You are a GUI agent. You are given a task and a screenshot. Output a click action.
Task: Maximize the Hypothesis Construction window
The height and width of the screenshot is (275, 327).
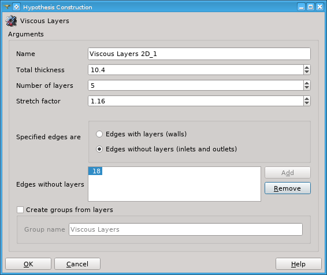tap(310, 7)
